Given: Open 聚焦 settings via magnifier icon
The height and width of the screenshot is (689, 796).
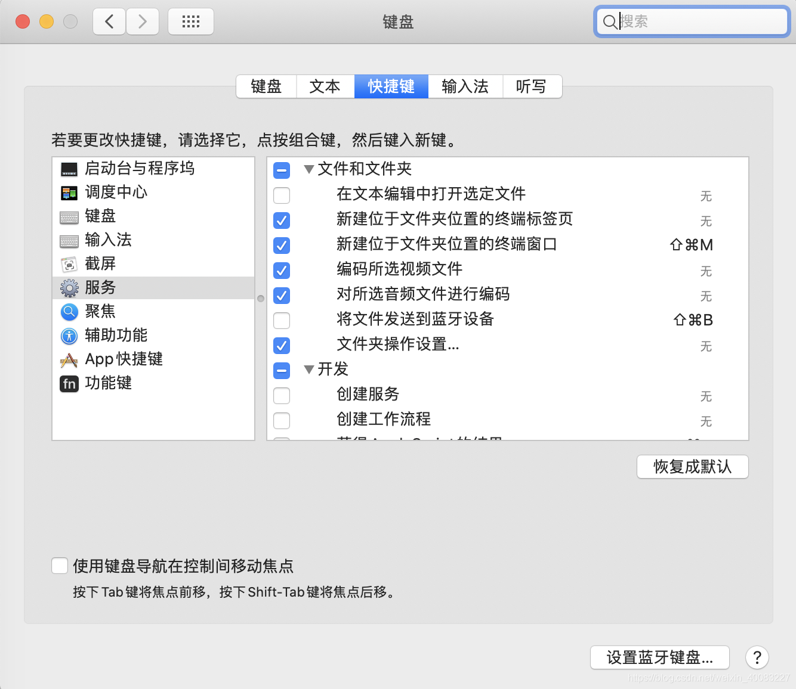Looking at the screenshot, I should pyautogui.click(x=69, y=312).
